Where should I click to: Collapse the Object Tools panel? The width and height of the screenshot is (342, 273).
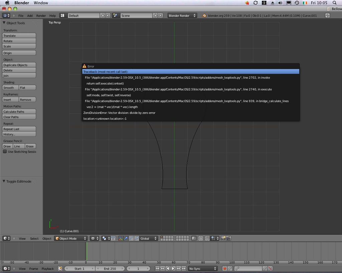[4, 23]
